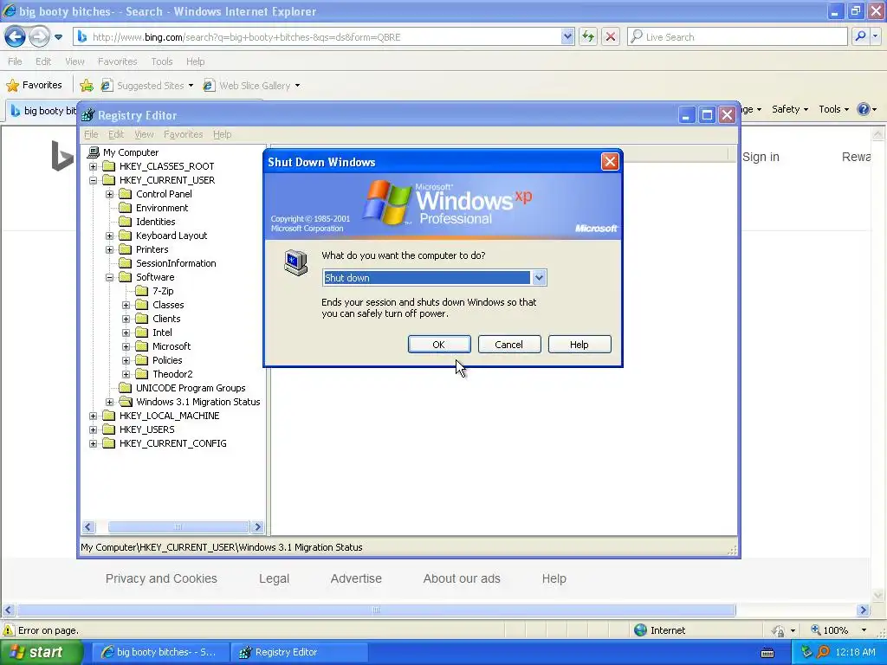Open Registry Editor Favorites menu
887x665 pixels.
[184, 134]
